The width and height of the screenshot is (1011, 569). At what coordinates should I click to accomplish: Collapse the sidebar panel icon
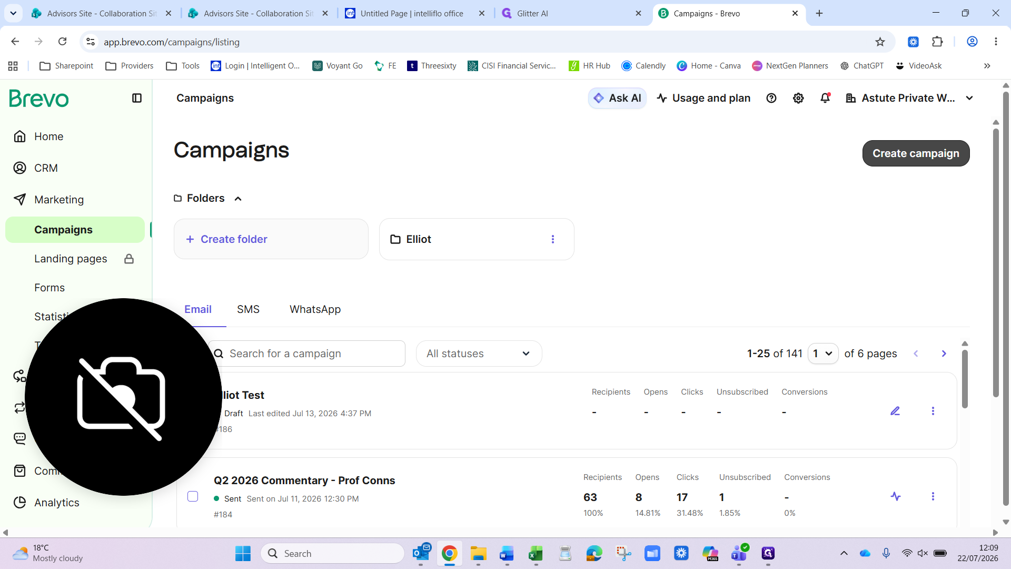(x=137, y=99)
